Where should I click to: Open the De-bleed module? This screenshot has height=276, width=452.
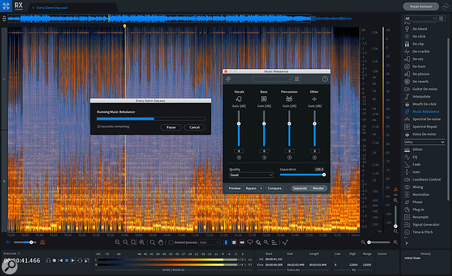click(416, 29)
